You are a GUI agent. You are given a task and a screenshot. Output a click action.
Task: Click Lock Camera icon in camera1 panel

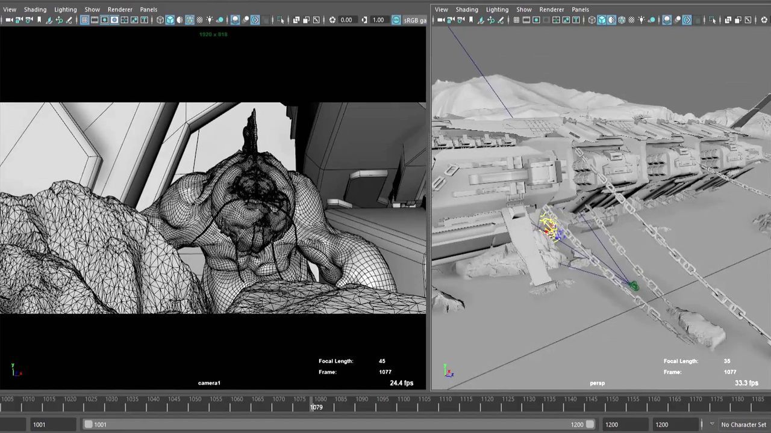click(x=19, y=20)
